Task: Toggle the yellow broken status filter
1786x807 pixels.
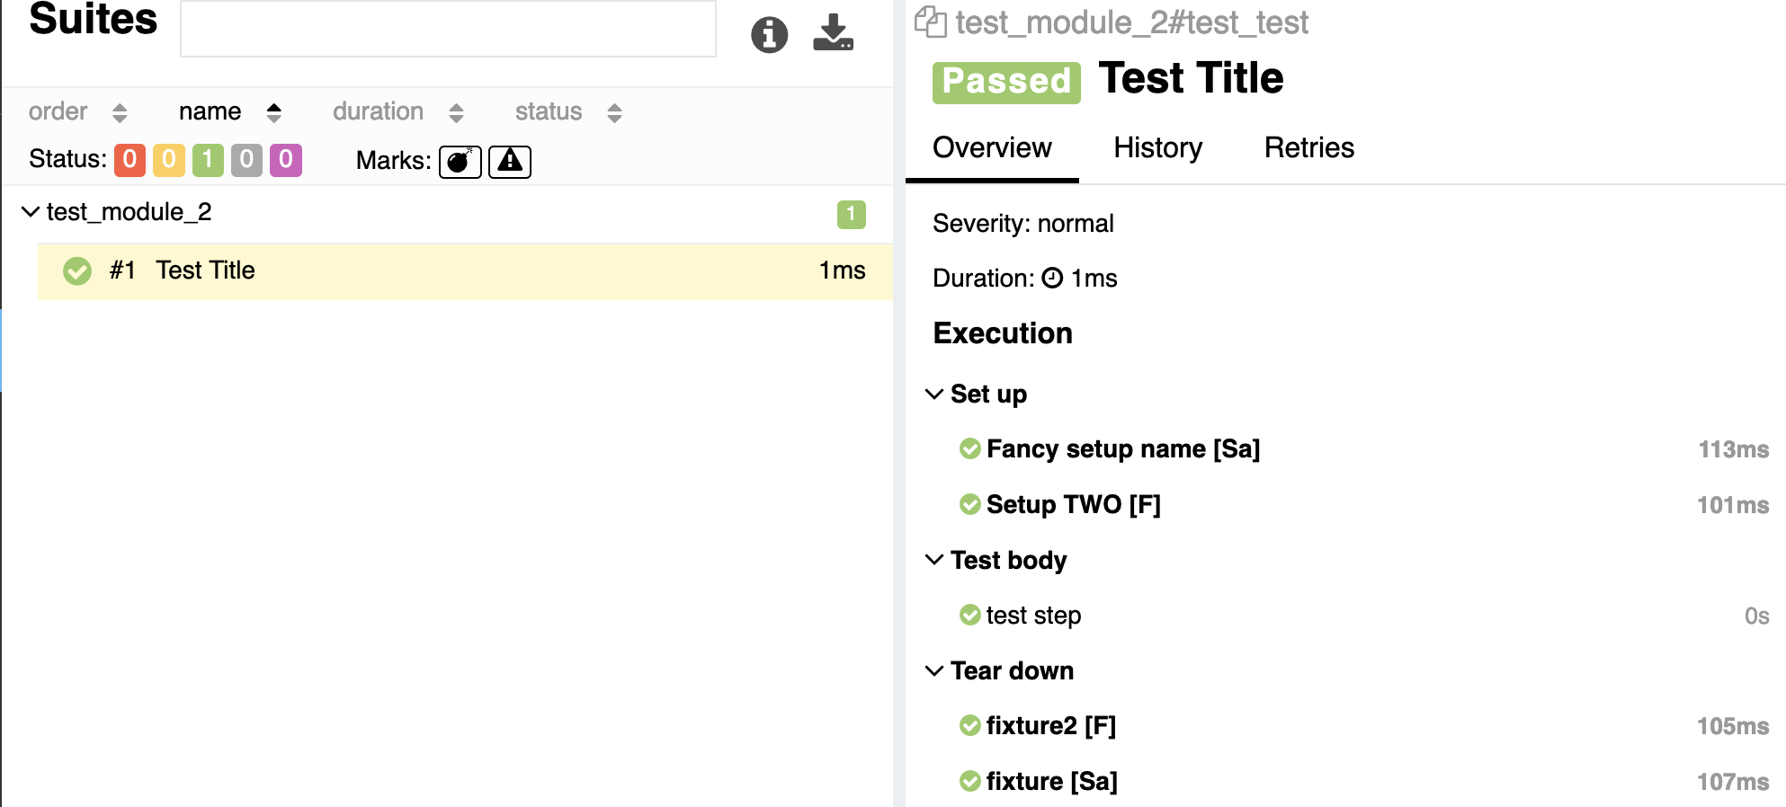Action: point(168,160)
